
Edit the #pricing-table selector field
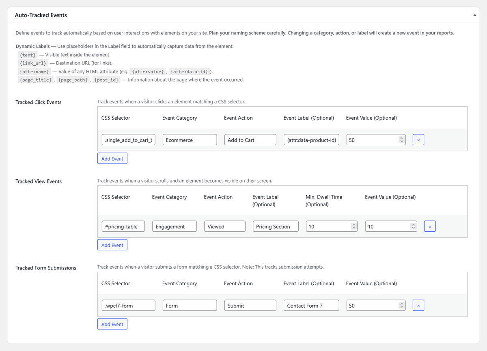pos(123,226)
